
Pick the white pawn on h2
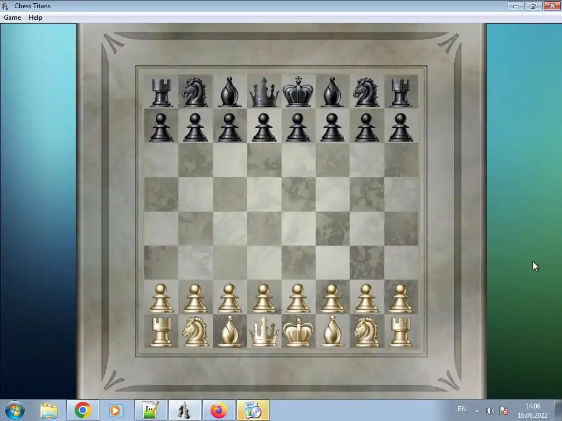click(401, 299)
